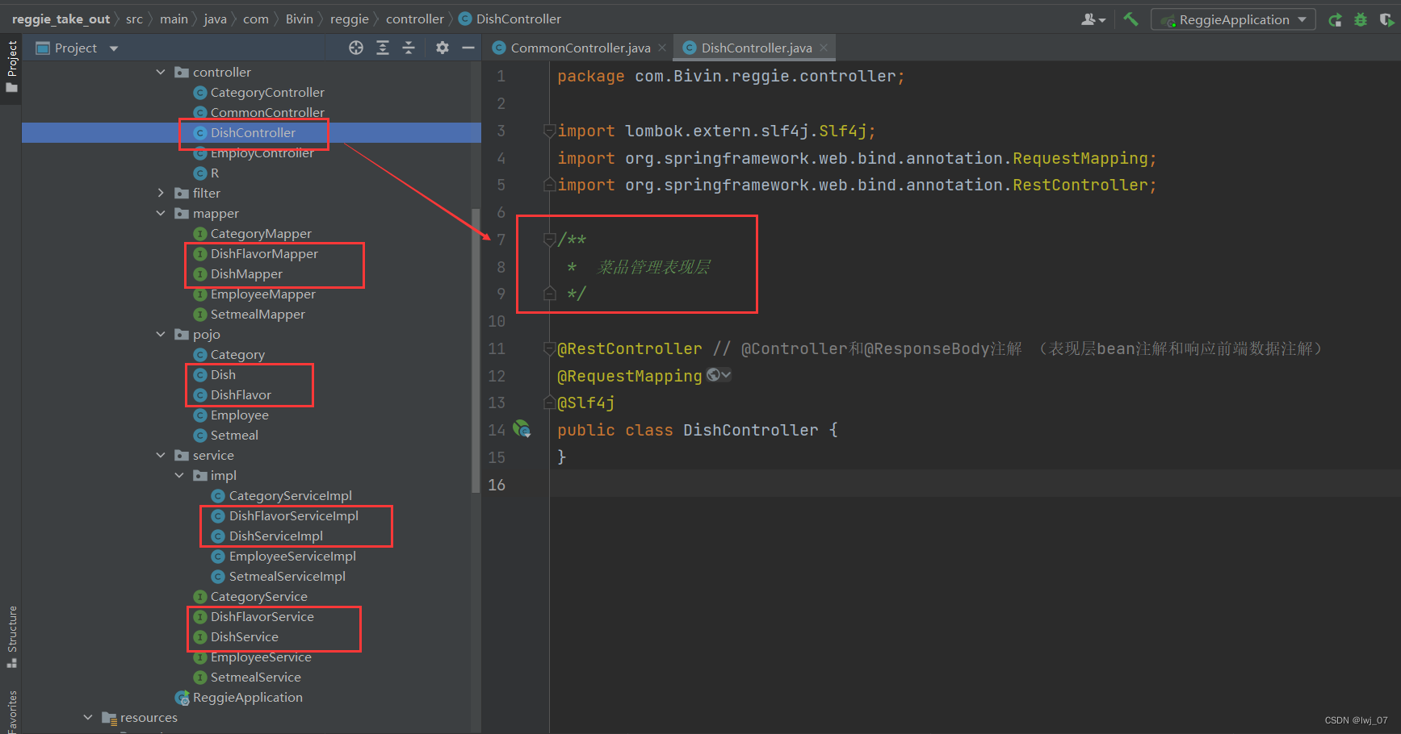Click the expand all icon in Project panel
This screenshot has width=1401, height=734.
[x=383, y=48]
